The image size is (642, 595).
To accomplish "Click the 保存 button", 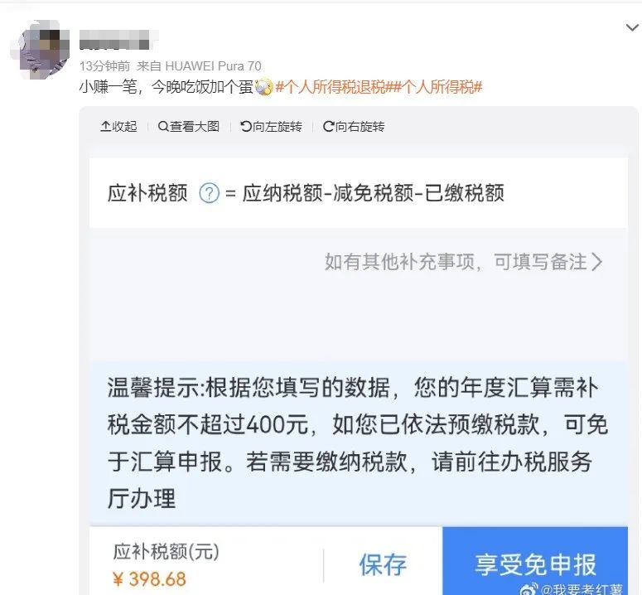I will coord(383,564).
